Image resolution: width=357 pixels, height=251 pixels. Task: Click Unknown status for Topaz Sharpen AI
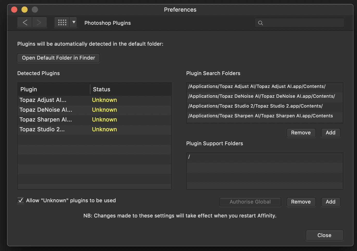coord(104,120)
